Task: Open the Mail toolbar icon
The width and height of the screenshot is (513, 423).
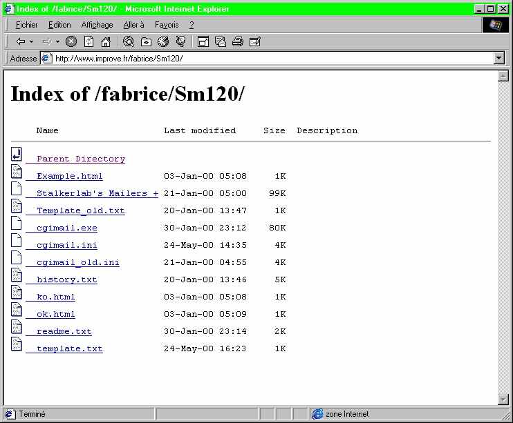Action: [221, 41]
